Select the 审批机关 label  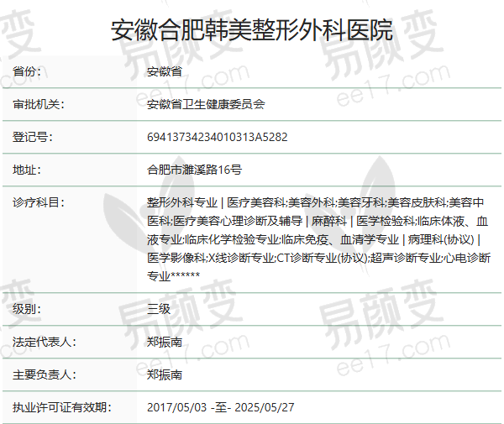pyautogui.click(x=39, y=104)
